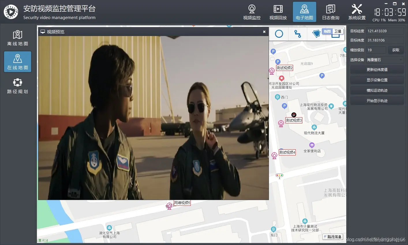Select the rectangle drawing tool on map
408x245 pixels.
click(x=336, y=36)
